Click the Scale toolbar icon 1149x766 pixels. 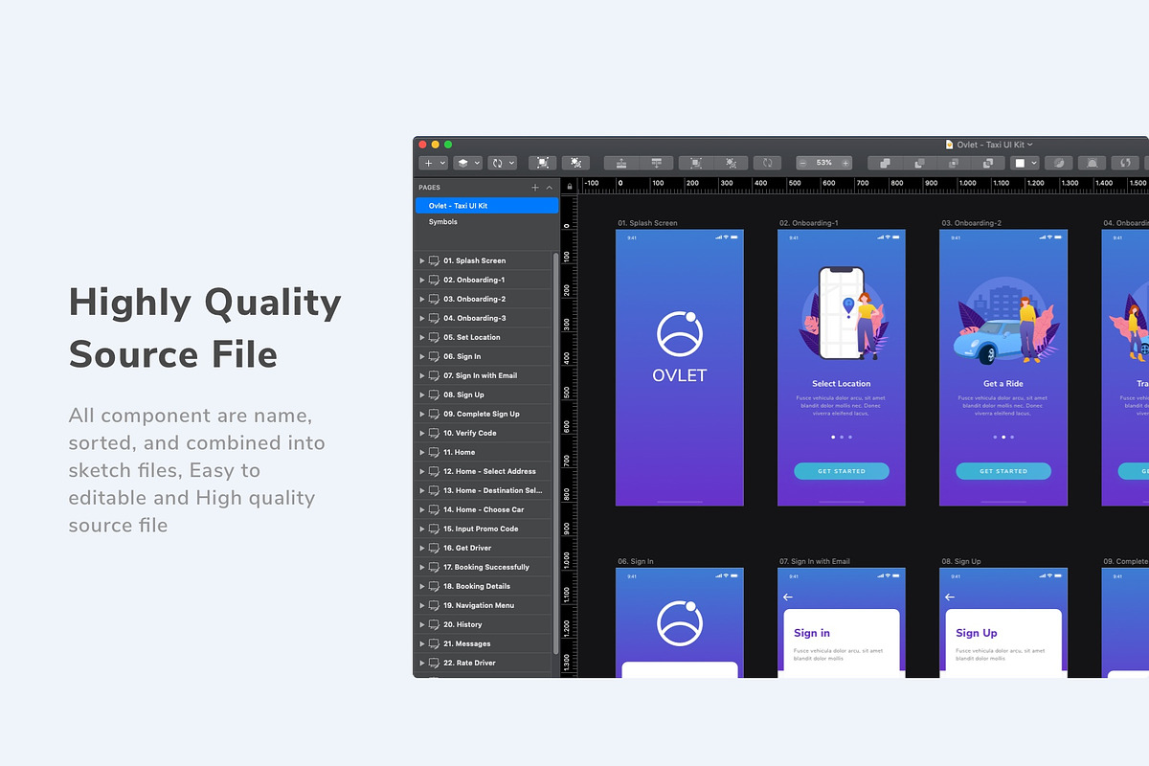coord(1093,163)
